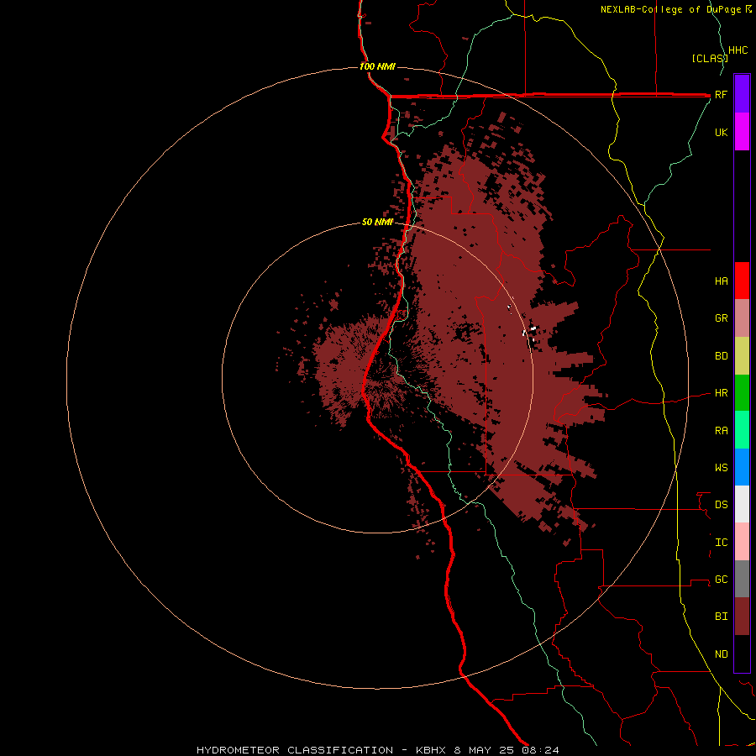Viewport: 756px width, 756px height.
Task: Click the 100 NMI range ring label
Action: pos(377,66)
